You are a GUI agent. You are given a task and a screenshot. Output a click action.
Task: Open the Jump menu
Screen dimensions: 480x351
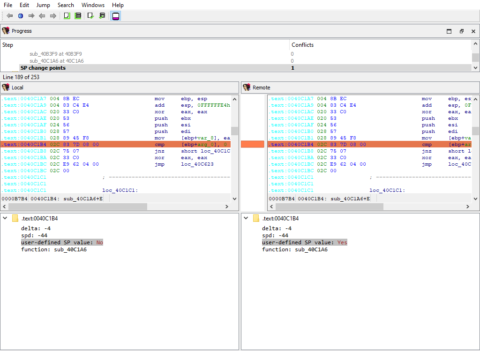click(43, 5)
